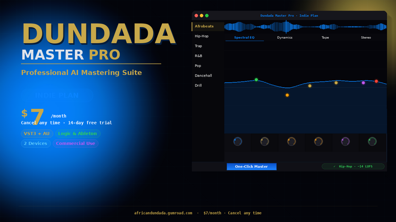Viewport: 396px width, 222px height.
Task: Click the green maximize window button
Action: (207, 16)
